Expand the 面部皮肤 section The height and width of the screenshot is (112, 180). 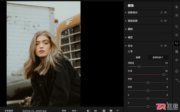click(126, 21)
